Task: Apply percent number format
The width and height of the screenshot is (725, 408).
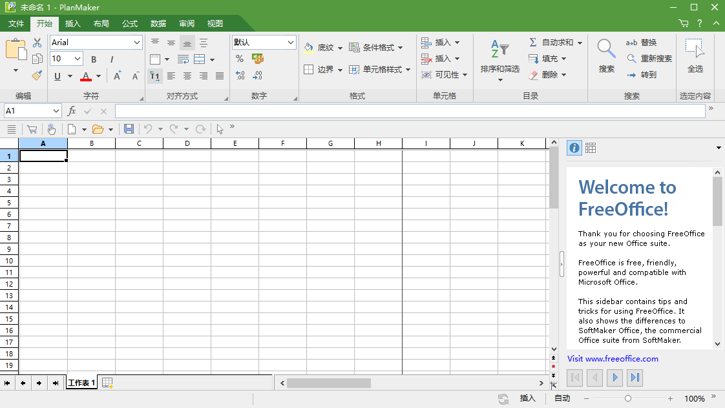Action: [240, 58]
